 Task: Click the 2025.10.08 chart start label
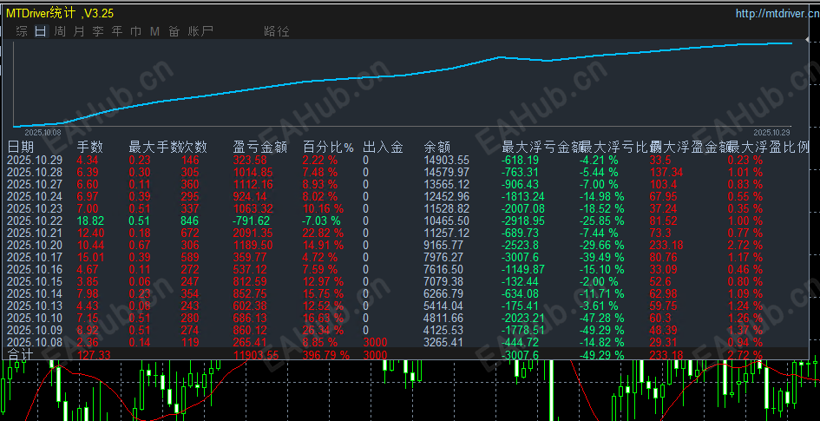(43, 132)
